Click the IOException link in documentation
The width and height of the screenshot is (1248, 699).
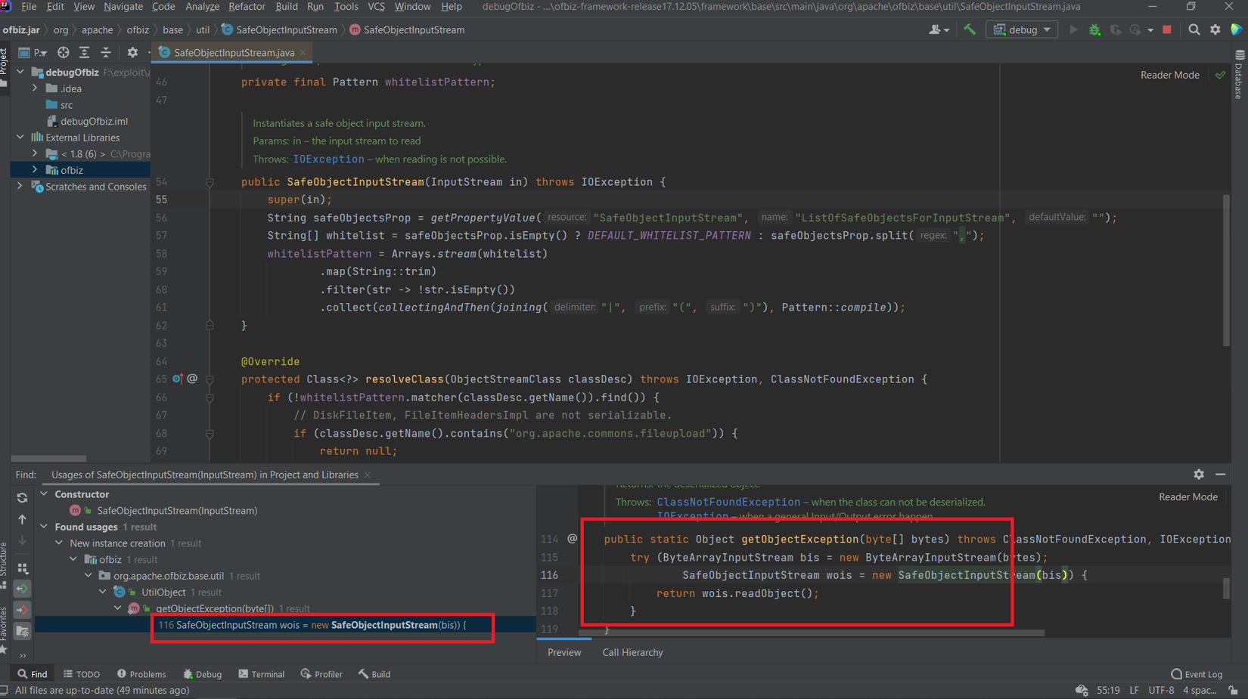pyautogui.click(x=328, y=159)
